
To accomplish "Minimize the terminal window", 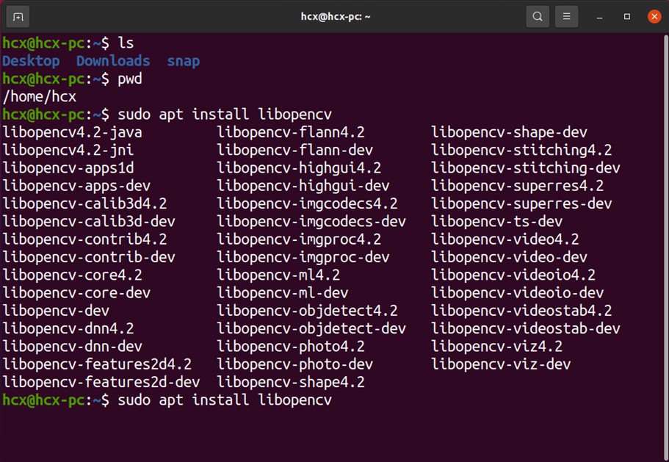I will (x=600, y=16).
